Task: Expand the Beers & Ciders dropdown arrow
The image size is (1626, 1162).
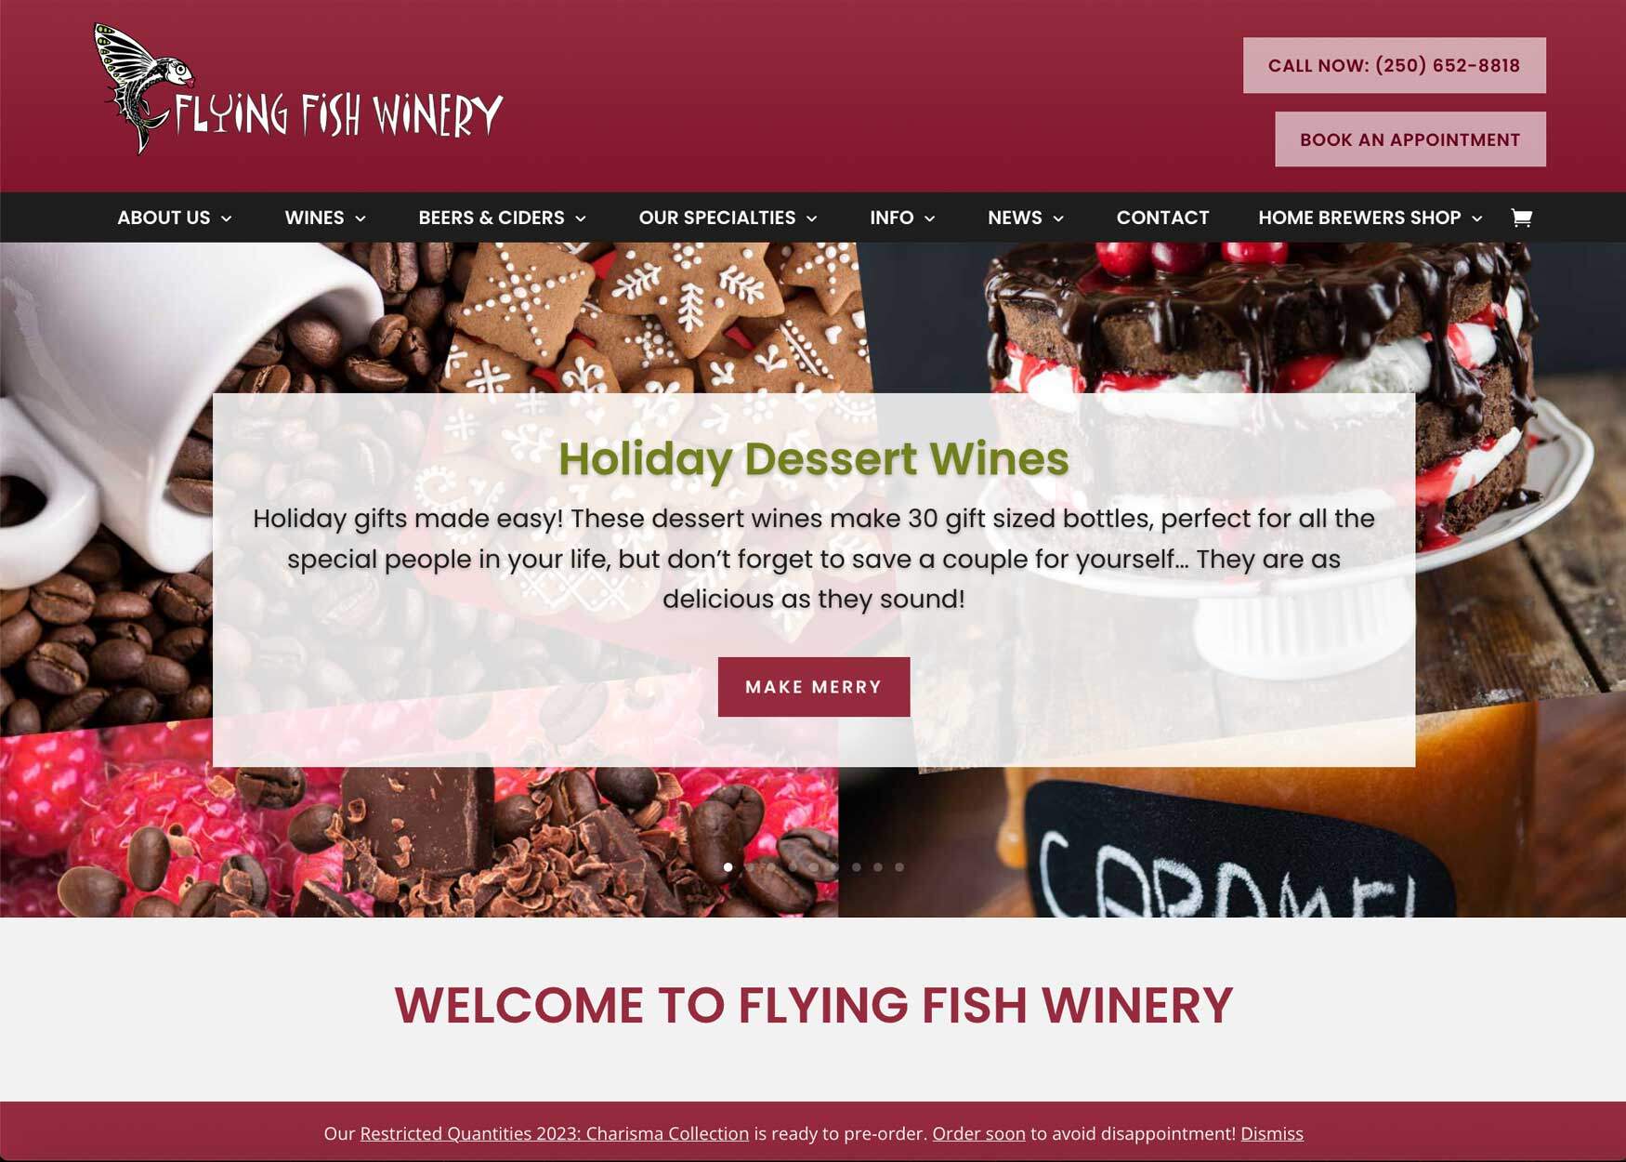Action: coord(581,218)
